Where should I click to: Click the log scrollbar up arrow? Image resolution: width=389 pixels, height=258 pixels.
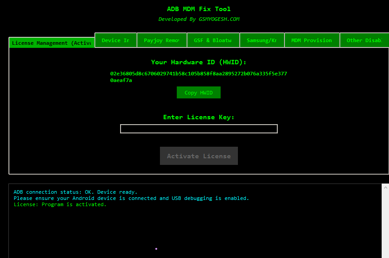tap(385, 188)
